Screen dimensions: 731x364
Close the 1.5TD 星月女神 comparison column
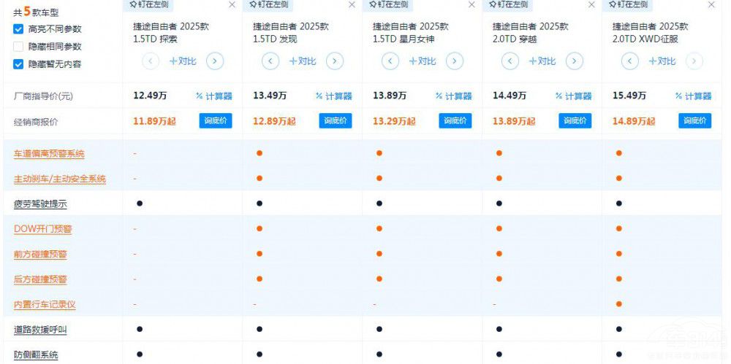pyautogui.click(x=471, y=4)
